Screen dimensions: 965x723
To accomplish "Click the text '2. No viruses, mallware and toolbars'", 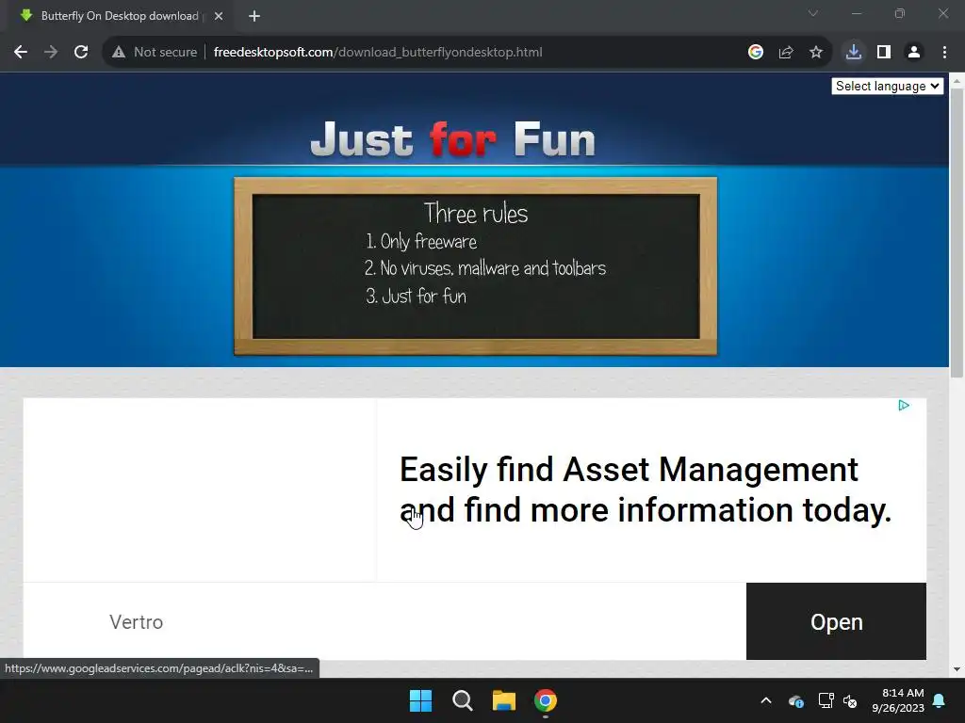I will pos(485,268).
